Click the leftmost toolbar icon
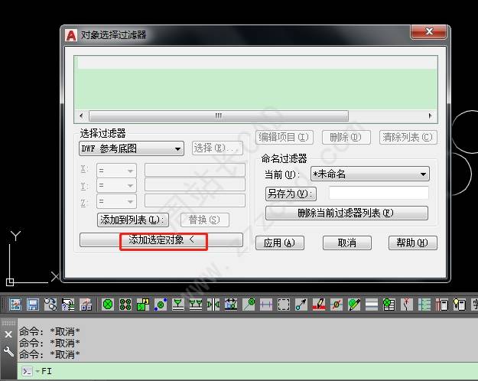The height and width of the screenshot is (381, 478). (15, 304)
